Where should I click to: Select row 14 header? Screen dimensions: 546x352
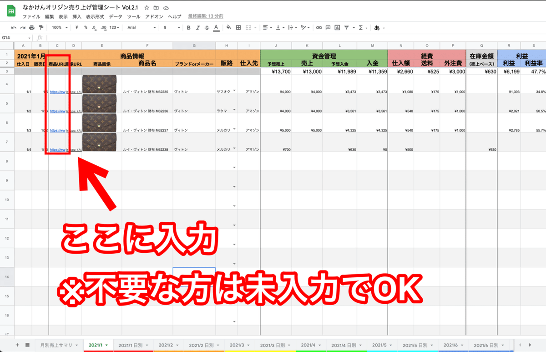(x=7, y=276)
